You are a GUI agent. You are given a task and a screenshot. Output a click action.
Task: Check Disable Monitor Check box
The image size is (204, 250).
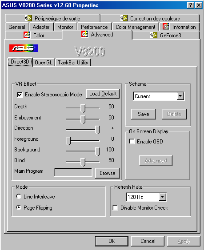115,207
